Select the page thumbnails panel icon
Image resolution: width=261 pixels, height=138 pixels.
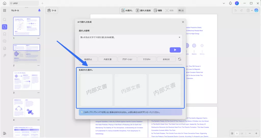coord(5,27)
